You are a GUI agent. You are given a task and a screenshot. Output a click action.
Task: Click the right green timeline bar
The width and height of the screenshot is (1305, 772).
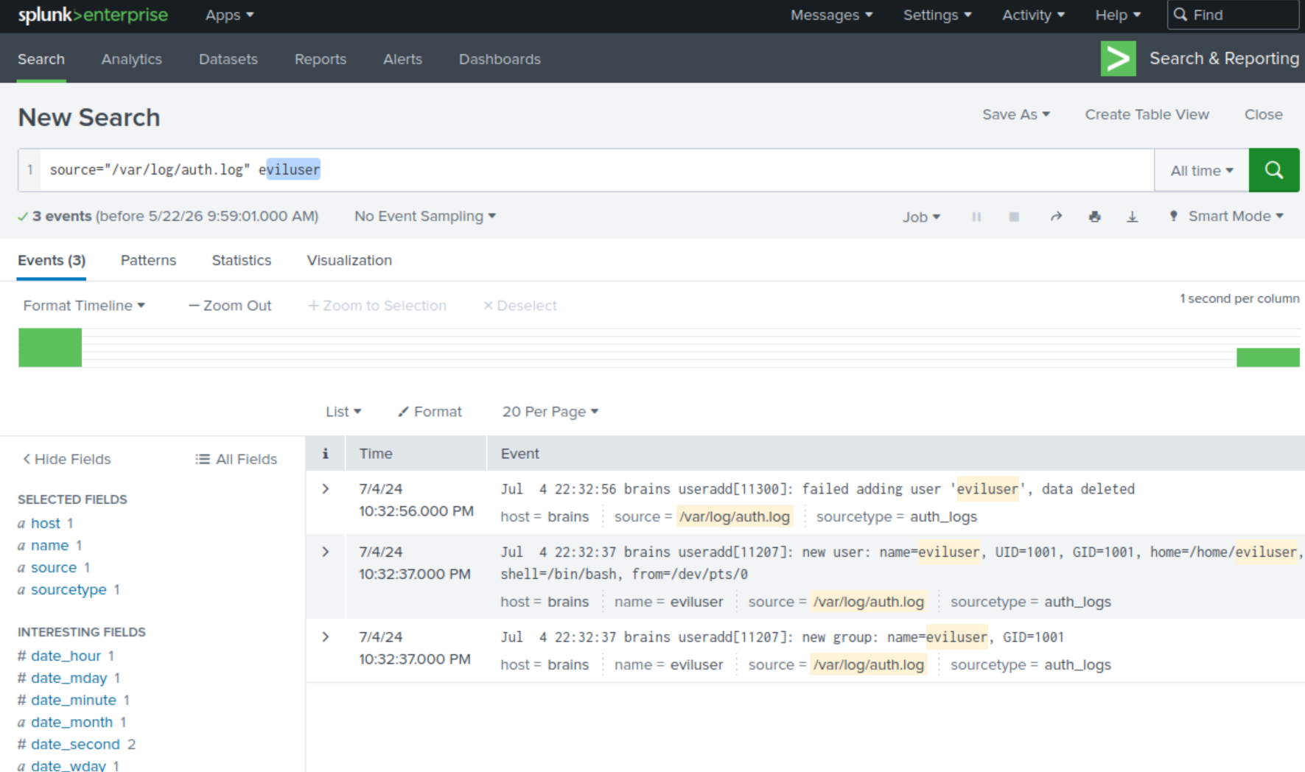[1267, 357]
